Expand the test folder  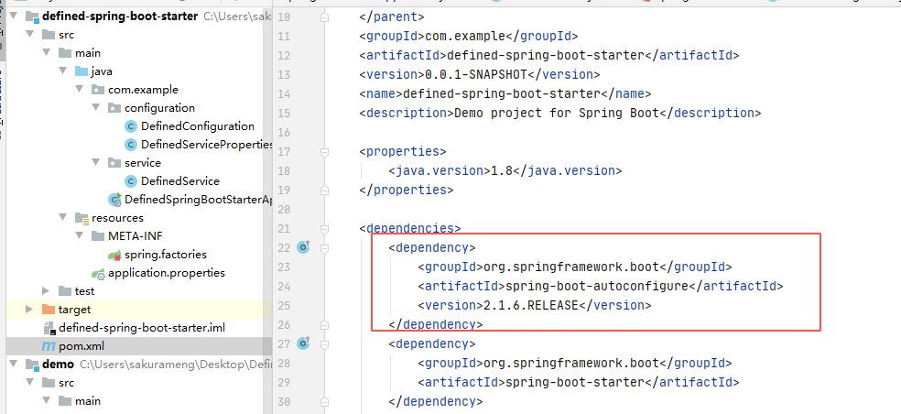pyautogui.click(x=46, y=291)
